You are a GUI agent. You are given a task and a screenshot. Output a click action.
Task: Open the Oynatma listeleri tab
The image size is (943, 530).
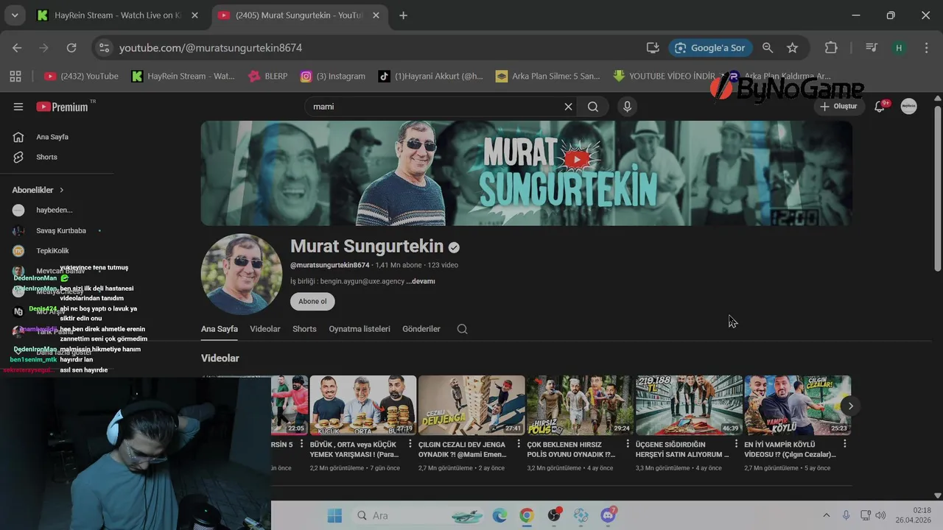(360, 329)
